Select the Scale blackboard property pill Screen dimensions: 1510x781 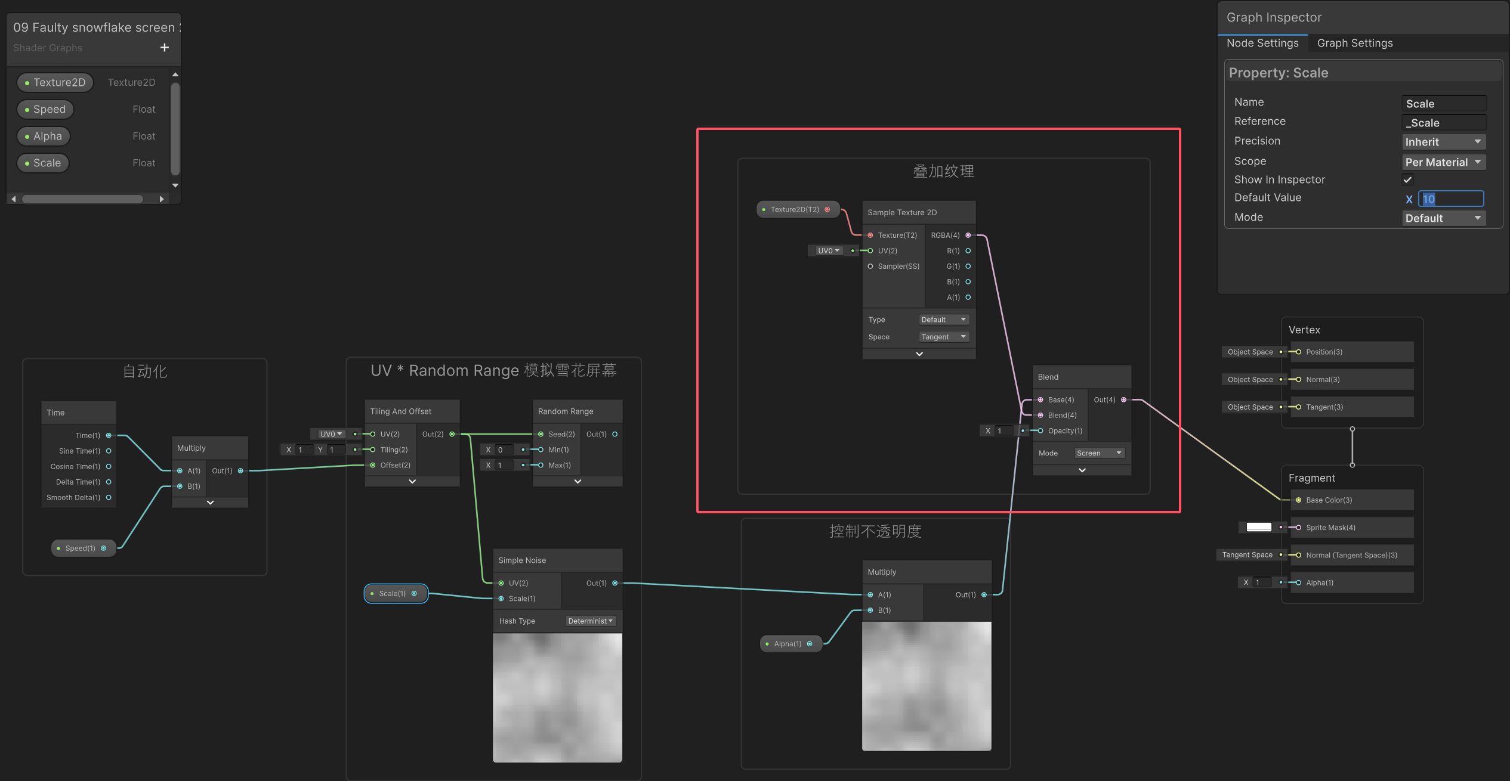43,163
